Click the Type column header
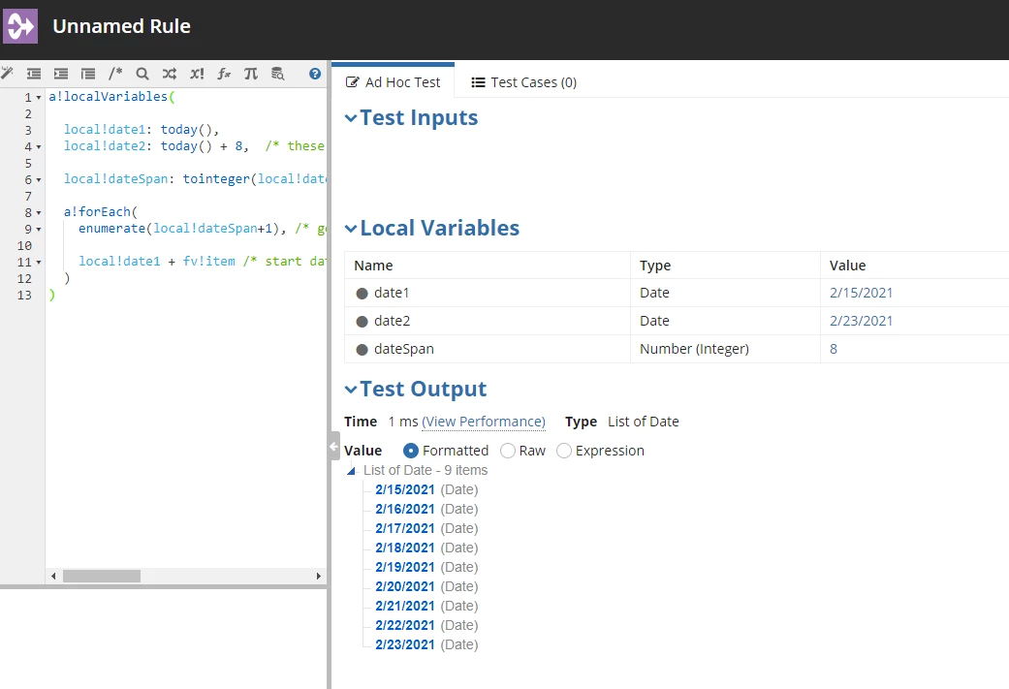The image size is (1009, 689). tap(655, 266)
